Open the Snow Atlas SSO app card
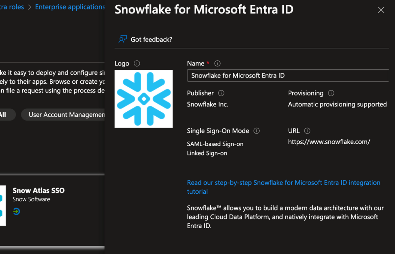 pos(39,190)
